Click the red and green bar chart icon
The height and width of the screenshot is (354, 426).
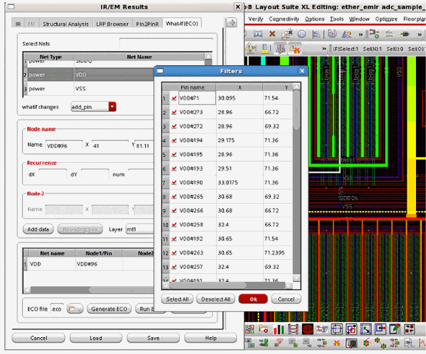point(279,329)
